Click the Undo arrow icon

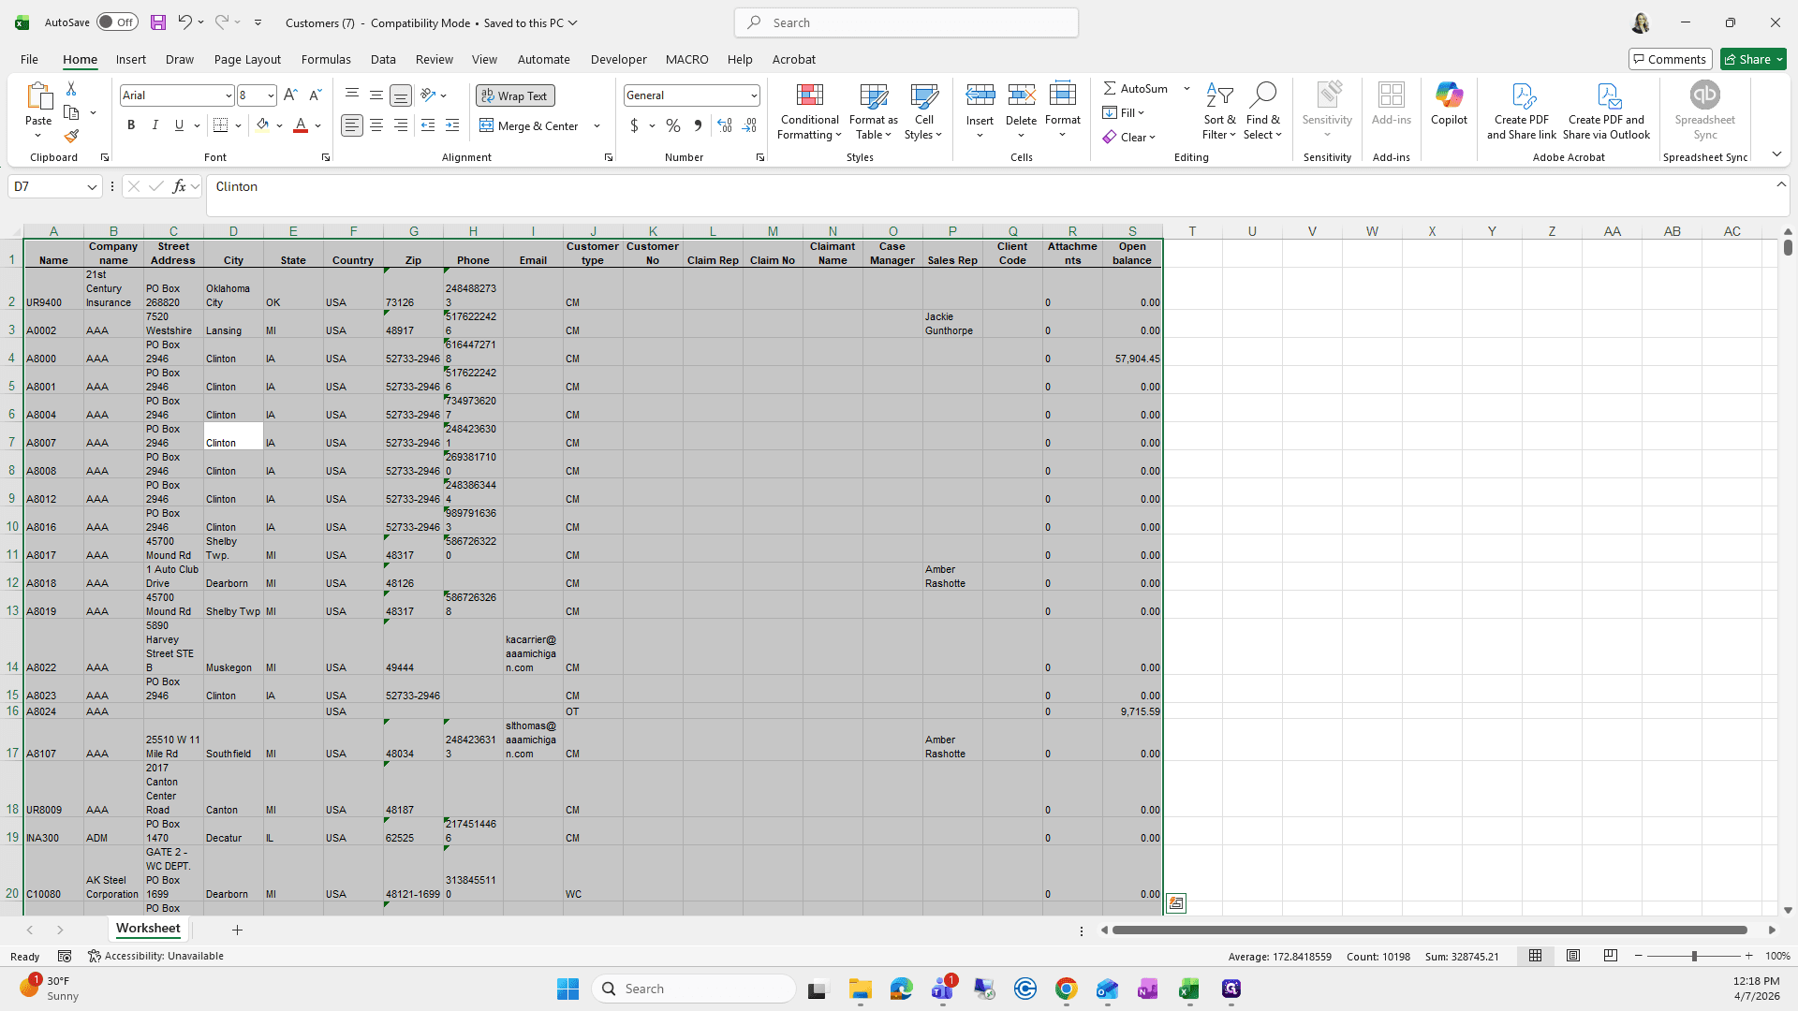185,22
